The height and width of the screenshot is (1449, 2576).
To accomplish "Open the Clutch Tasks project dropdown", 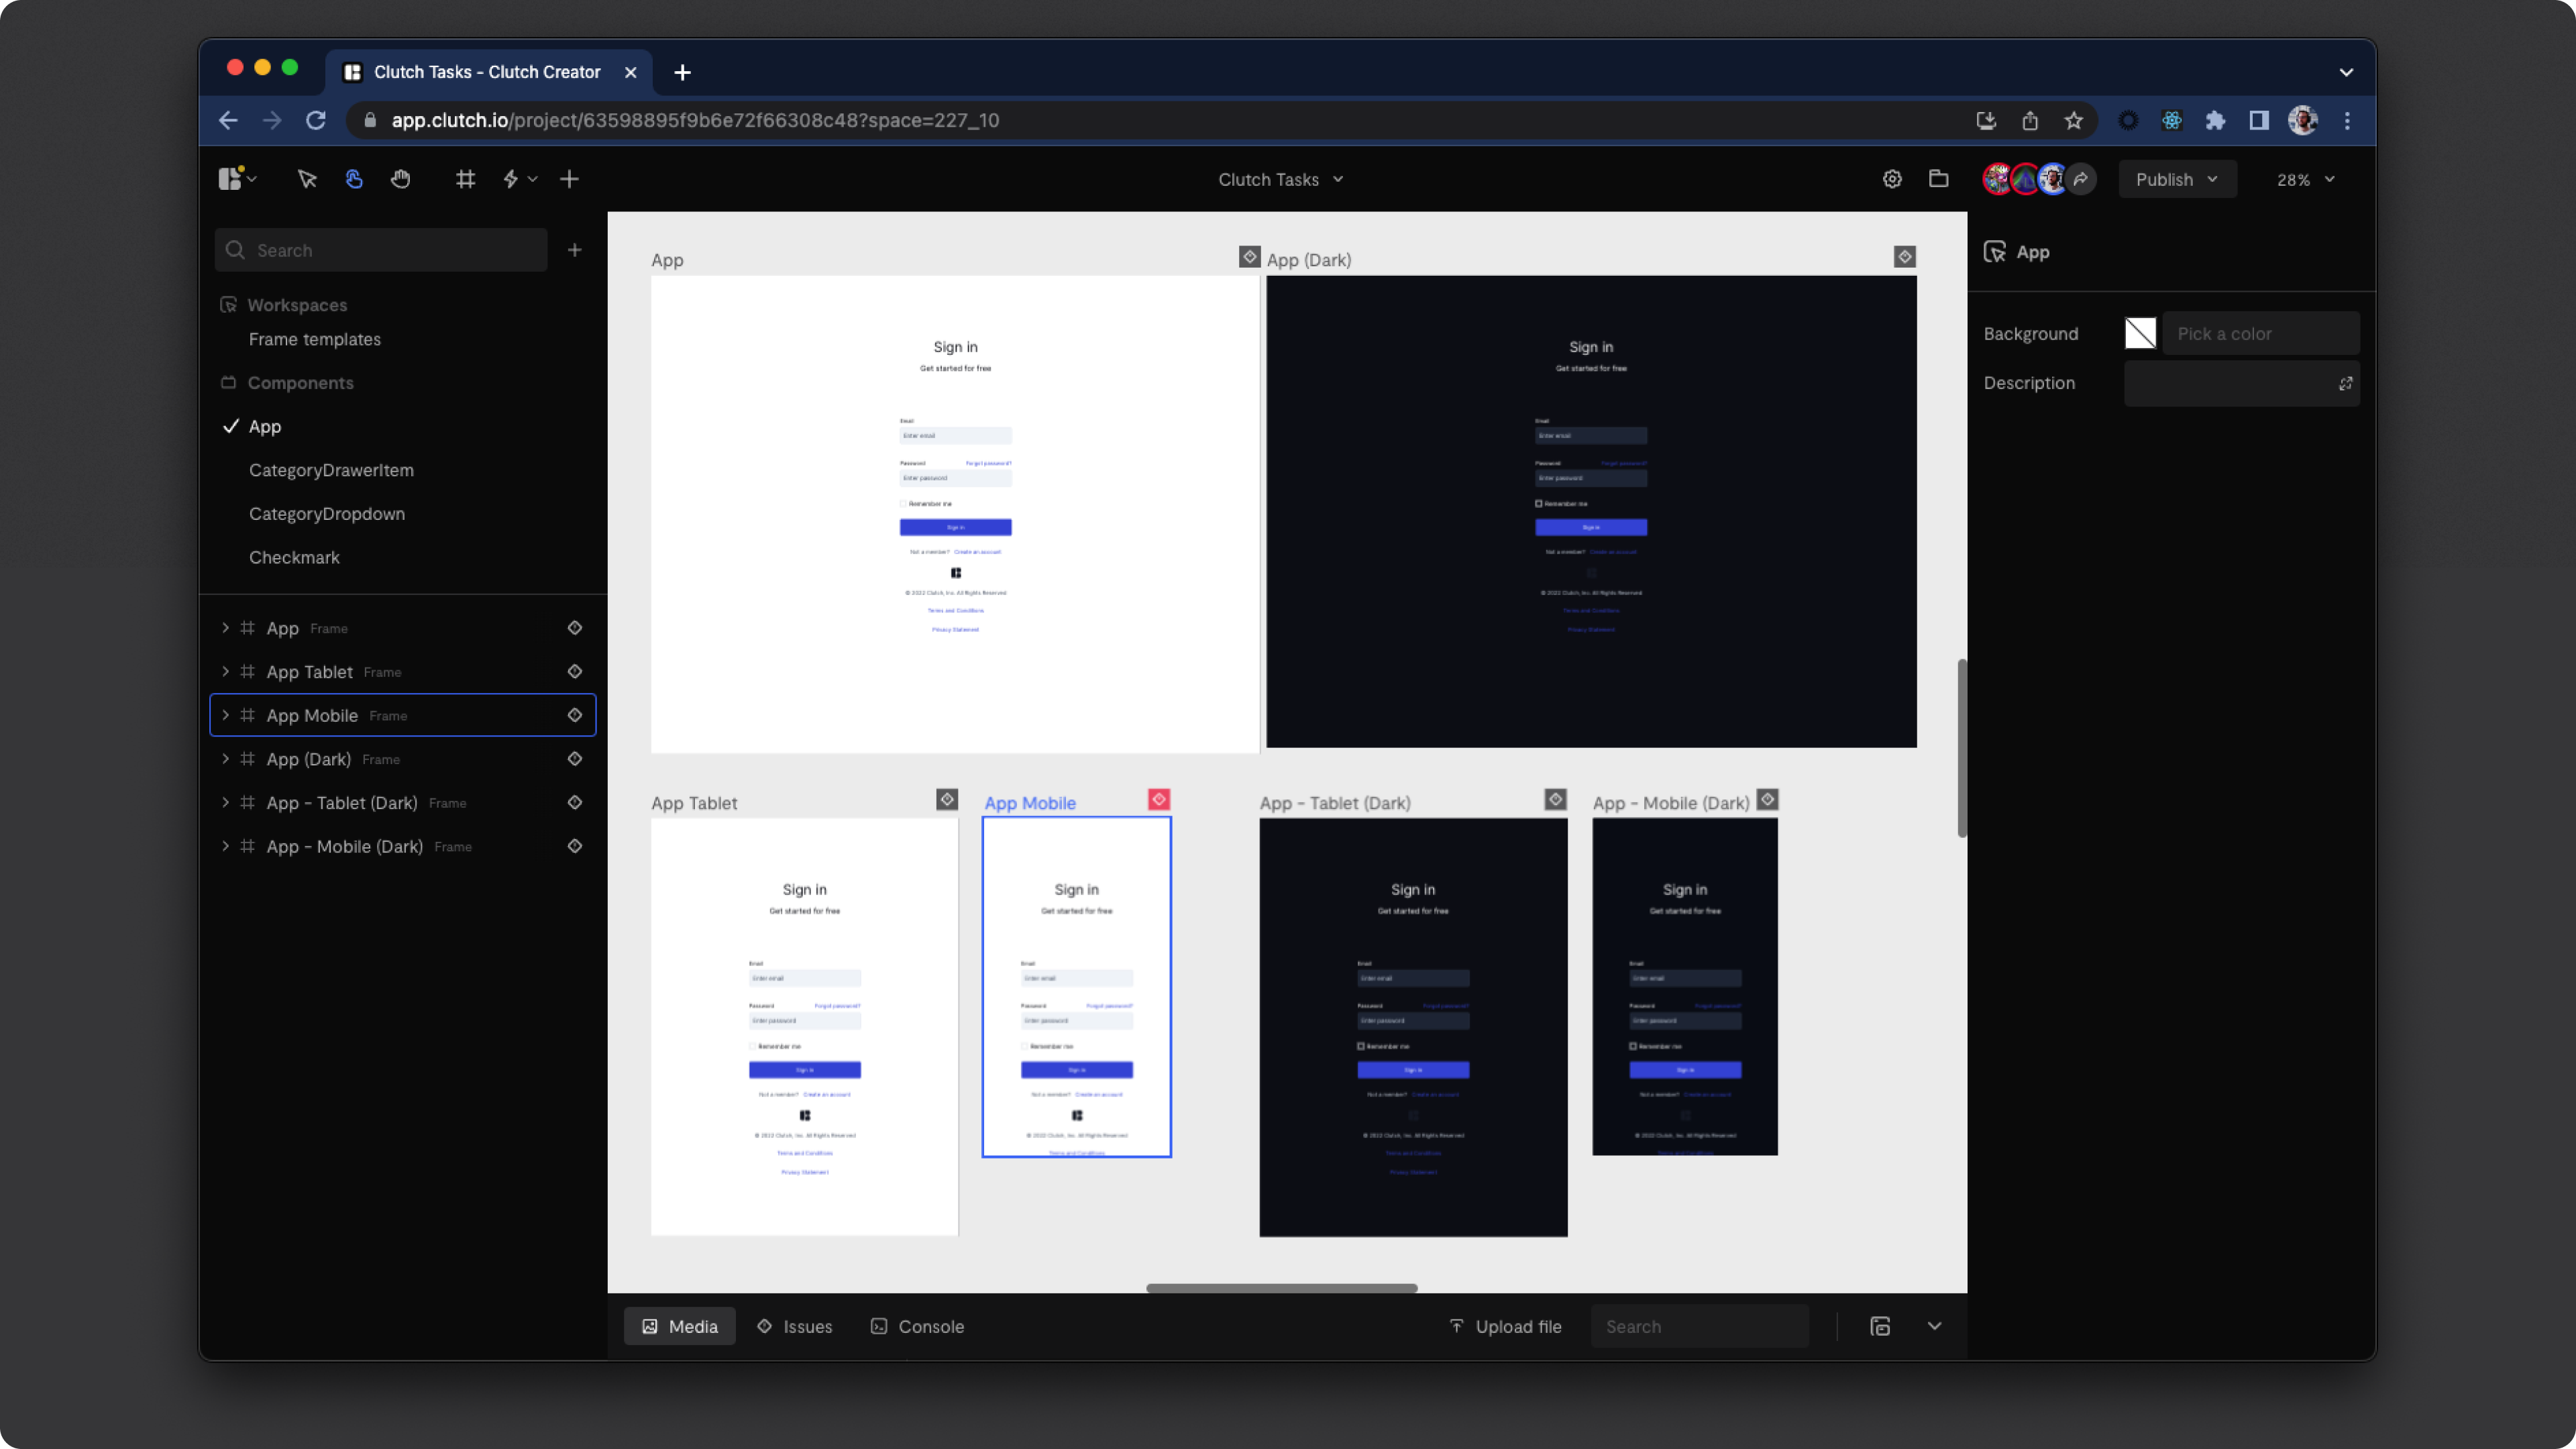I will coord(1280,179).
